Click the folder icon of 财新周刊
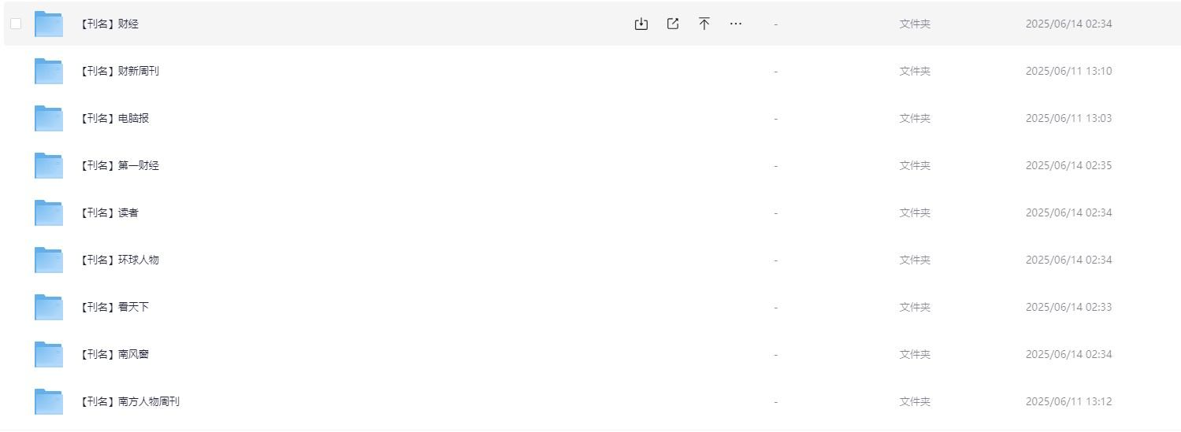 49,71
